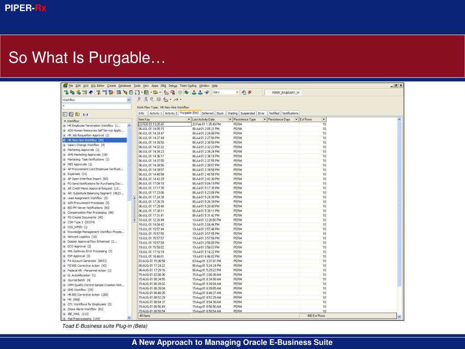Open the Database menu
The height and width of the screenshot is (349, 465).
(124, 86)
